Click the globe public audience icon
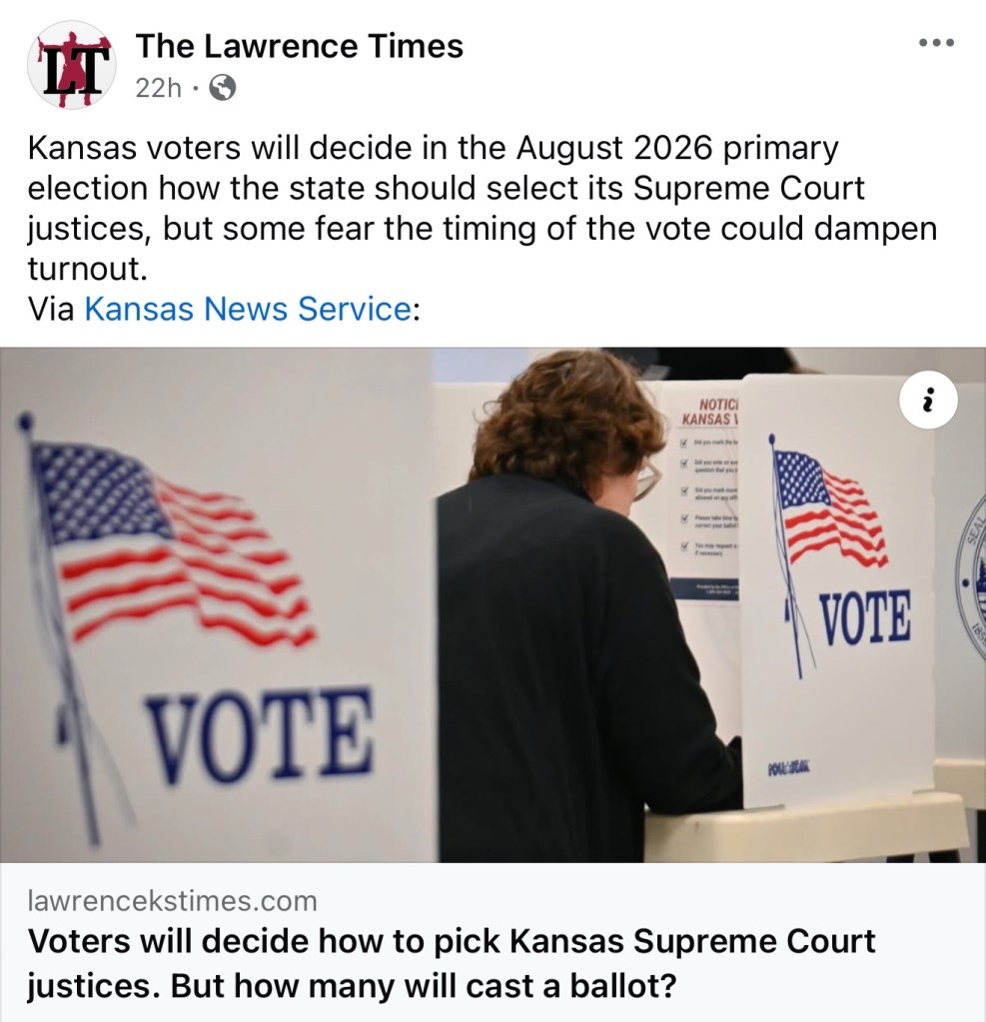The width and height of the screenshot is (986, 1022). pyautogui.click(x=224, y=89)
